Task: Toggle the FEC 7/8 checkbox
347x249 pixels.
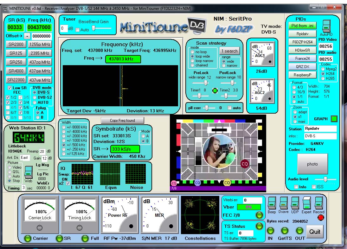Action: pyautogui.click(x=20, y=112)
